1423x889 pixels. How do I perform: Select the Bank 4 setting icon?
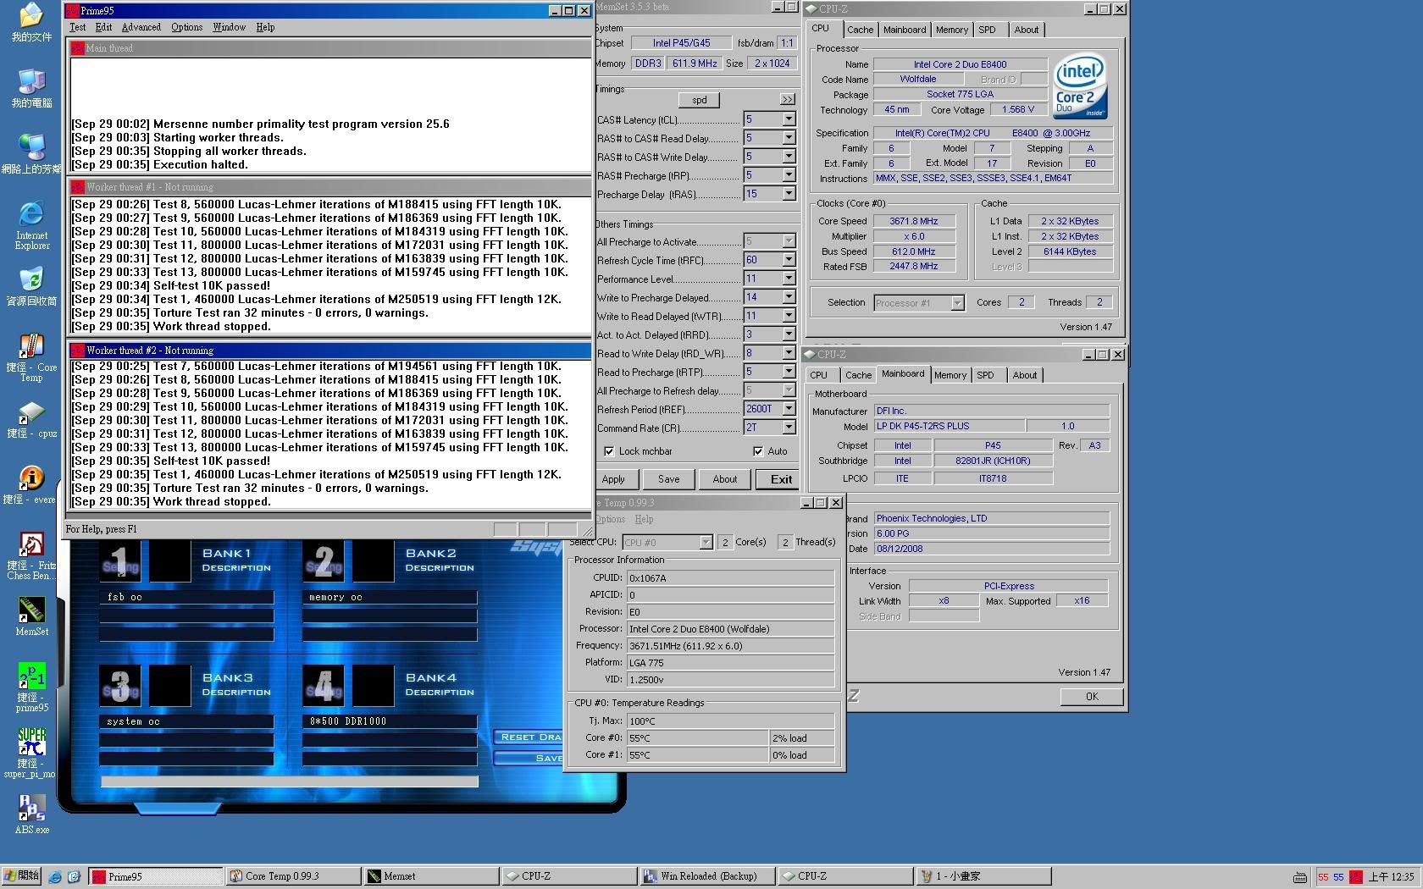(324, 685)
